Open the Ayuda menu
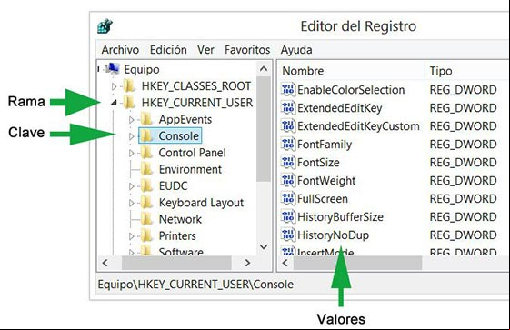Screen dimensions: 510x330 pyautogui.click(x=296, y=50)
